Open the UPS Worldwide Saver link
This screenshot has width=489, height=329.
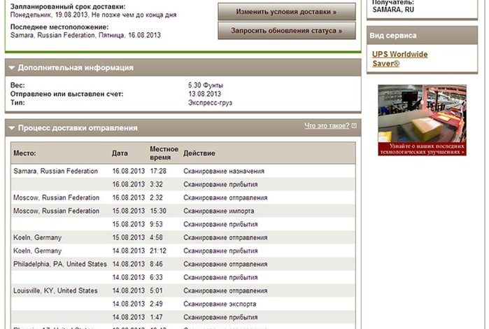click(x=399, y=59)
